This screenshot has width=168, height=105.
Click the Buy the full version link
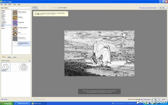(145, 99)
